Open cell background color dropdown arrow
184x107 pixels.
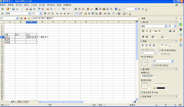point(154,76)
